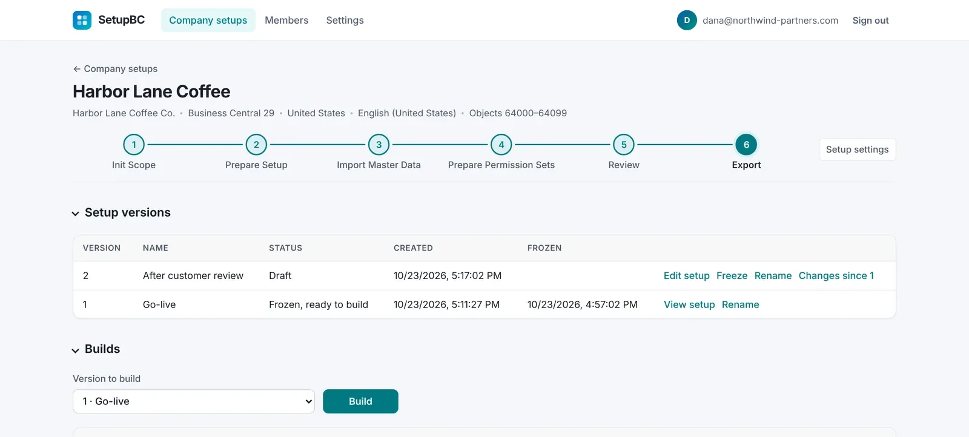Click the SetupBC logo icon
The height and width of the screenshot is (437, 969).
point(82,20)
